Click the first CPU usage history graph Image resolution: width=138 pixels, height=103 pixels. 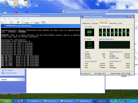[100, 32]
